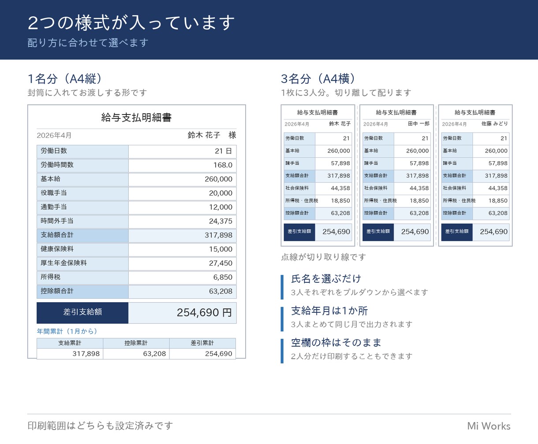Click 諸手当 label in 田中 一郎 slip
Screen dimensions: 538x444
378,163
